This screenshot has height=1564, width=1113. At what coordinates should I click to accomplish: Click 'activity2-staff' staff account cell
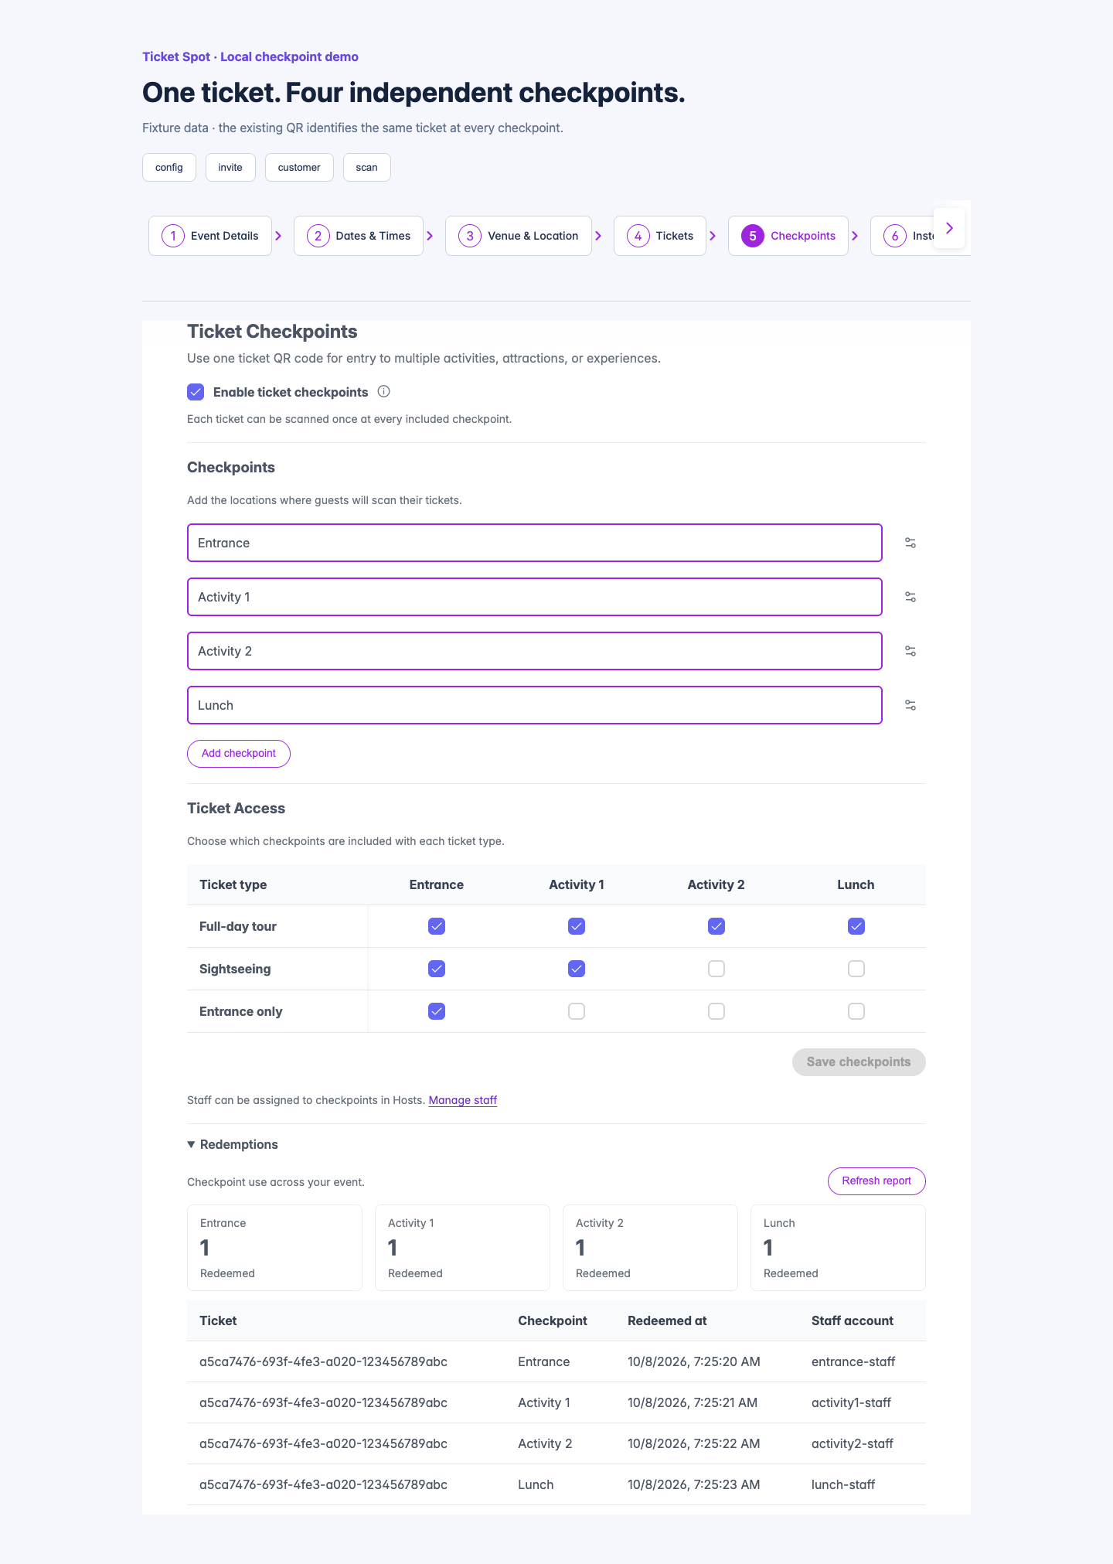tap(853, 1443)
